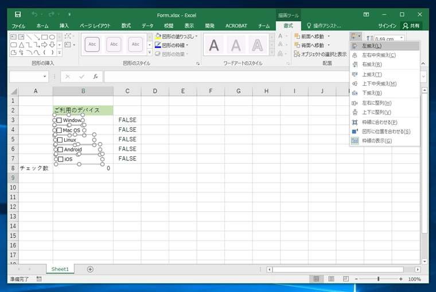The height and width of the screenshot is (292, 436).
Task: Choose 右揃え(R) in align menu
Action: pyautogui.click(x=384, y=64)
